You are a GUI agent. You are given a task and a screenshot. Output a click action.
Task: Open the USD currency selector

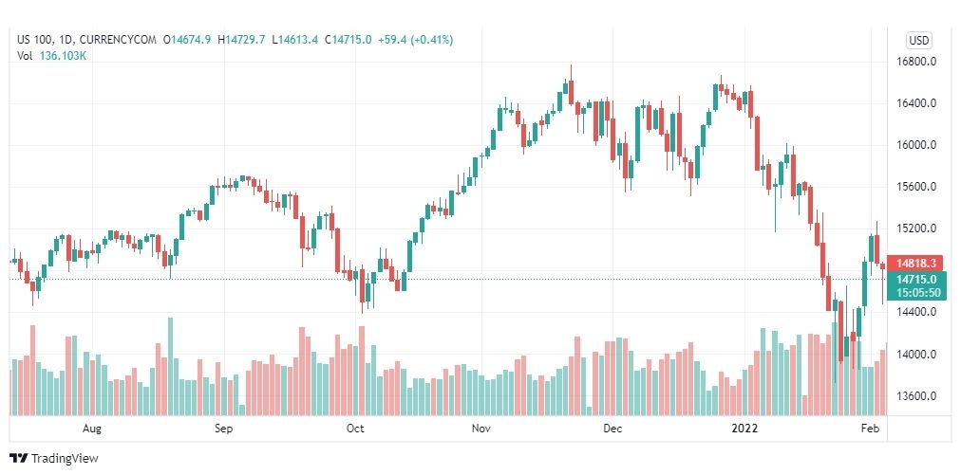tap(918, 41)
